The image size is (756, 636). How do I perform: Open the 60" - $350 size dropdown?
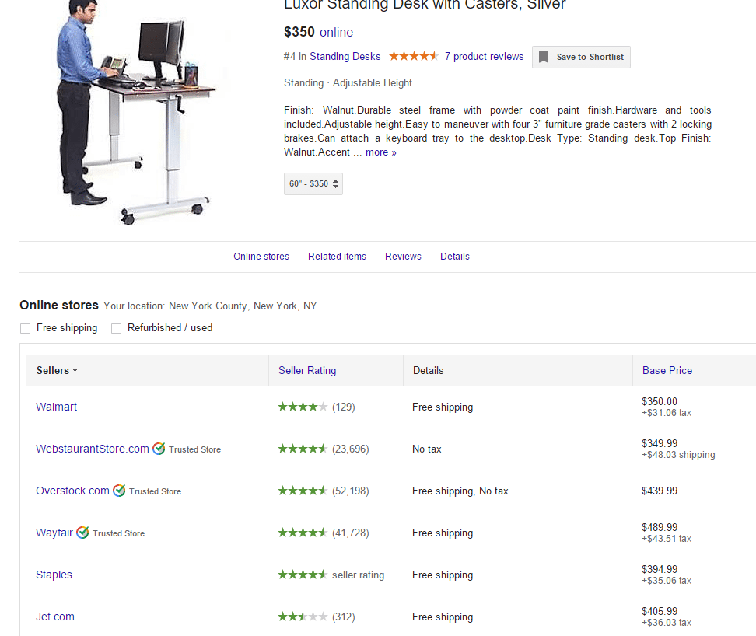pyautogui.click(x=313, y=183)
